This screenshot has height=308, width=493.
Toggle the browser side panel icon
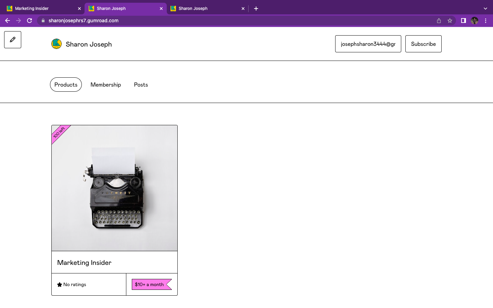pos(463,21)
